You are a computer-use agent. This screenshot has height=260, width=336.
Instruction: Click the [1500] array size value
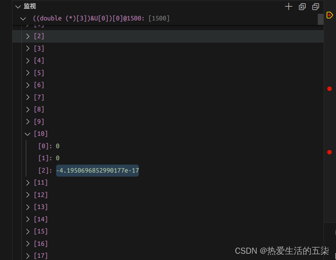click(x=159, y=18)
